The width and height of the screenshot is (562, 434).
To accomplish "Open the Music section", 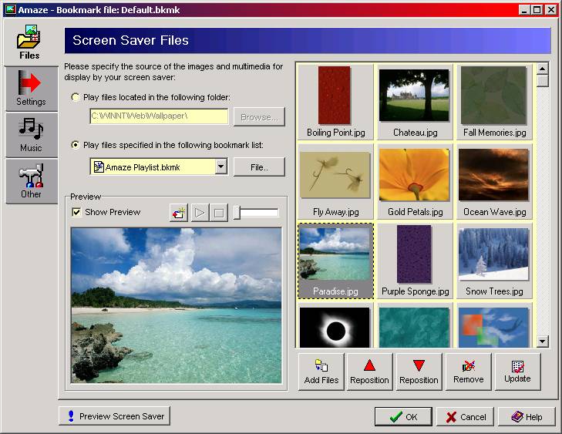I will (31, 135).
